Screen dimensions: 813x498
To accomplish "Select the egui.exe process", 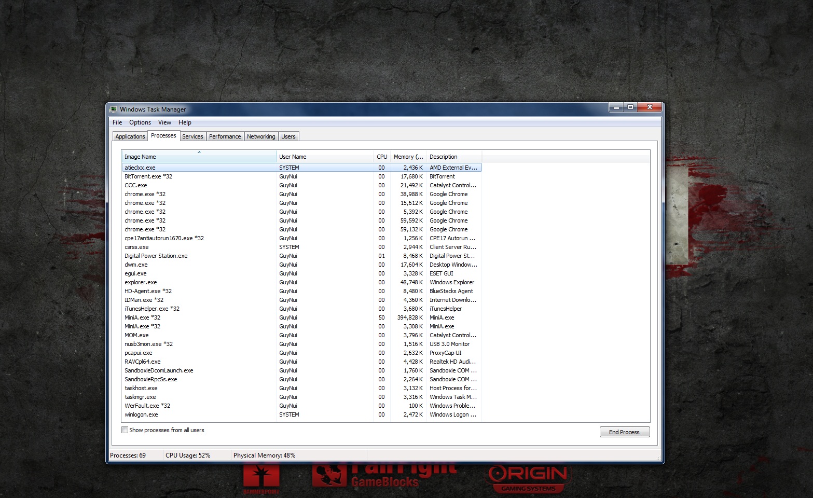I will click(302, 273).
